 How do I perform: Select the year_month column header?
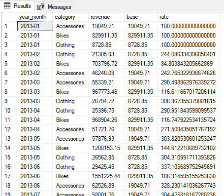pos(34,17)
